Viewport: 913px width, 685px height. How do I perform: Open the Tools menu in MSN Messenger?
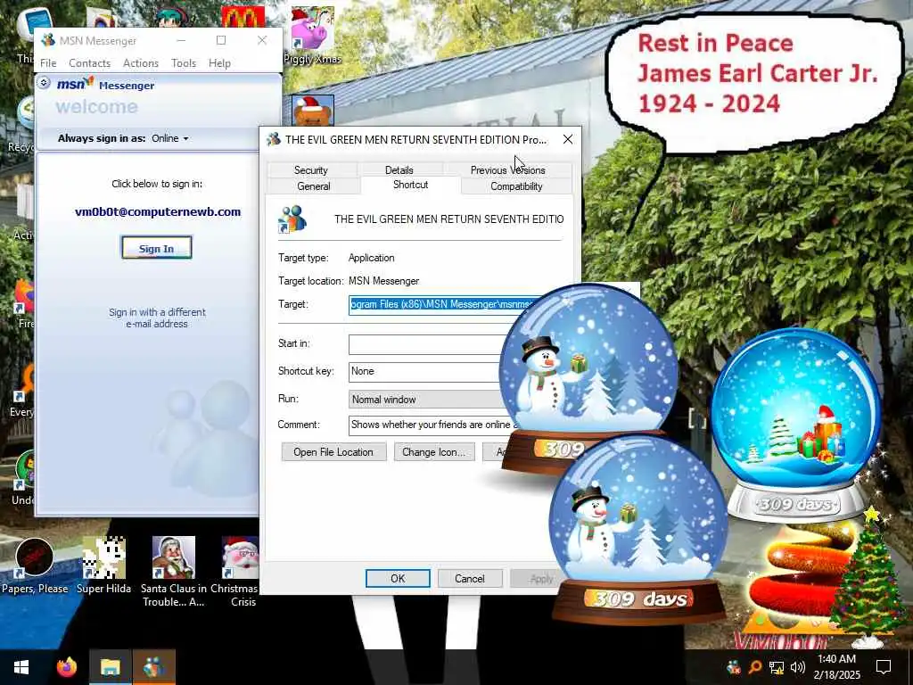pos(184,63)
